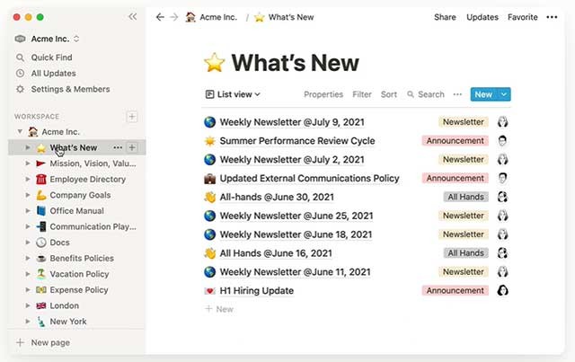Click the back navigation arrow
This screenshot has height=362, width=575.
[160, 17]
